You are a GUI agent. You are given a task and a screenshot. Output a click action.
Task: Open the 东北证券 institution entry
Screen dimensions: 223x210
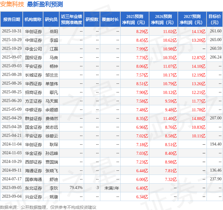click(34, 188)
